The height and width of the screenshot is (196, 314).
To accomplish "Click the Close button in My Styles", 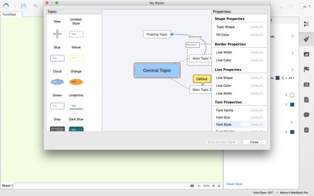I will click(x=254, y=142).
